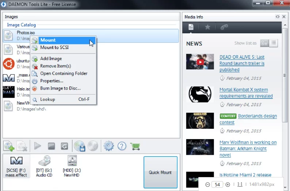
Task: Select the [DT] (G:) Audio CD drive
Action: click(x=44, y=166)
